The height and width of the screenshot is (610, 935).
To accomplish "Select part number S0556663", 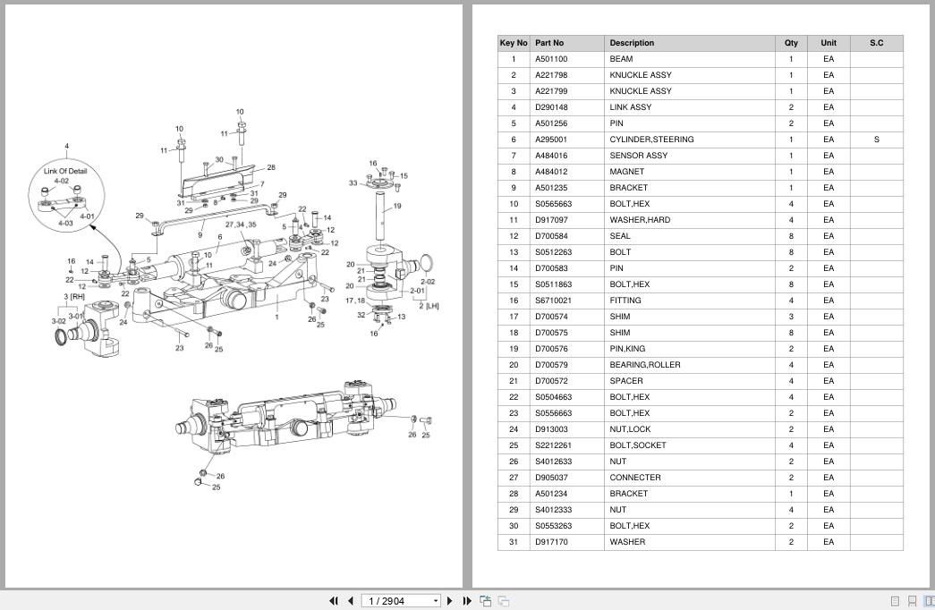I will click(553, 413).
